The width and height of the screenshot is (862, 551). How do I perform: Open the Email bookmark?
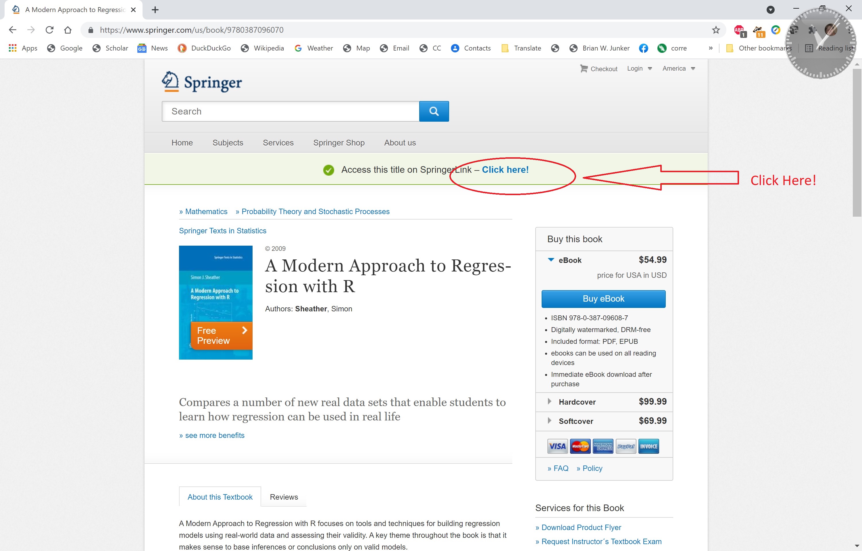395,48
